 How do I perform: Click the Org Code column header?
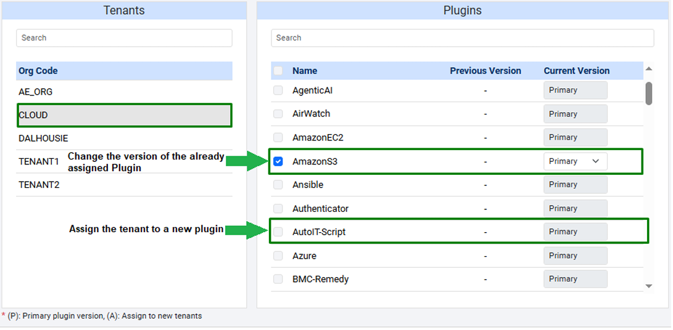[38, 71]
